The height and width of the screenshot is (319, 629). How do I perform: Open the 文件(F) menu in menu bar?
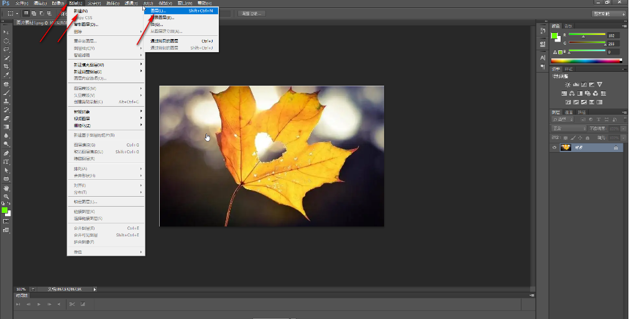coord(22,3)
